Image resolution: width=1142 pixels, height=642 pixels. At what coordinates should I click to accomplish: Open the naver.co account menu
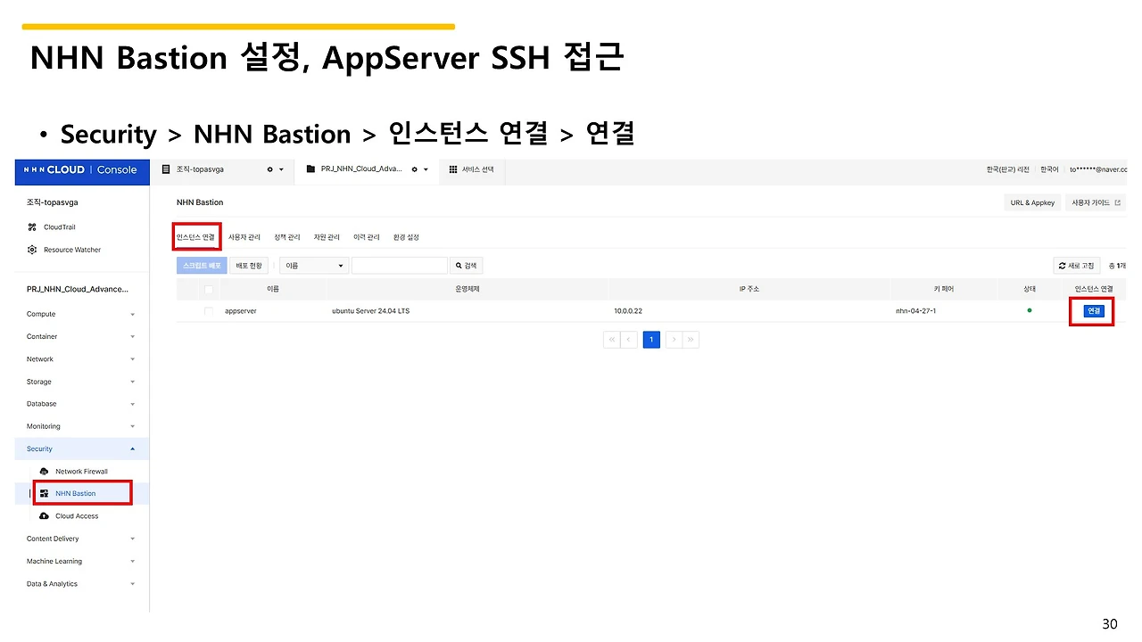1099,169
